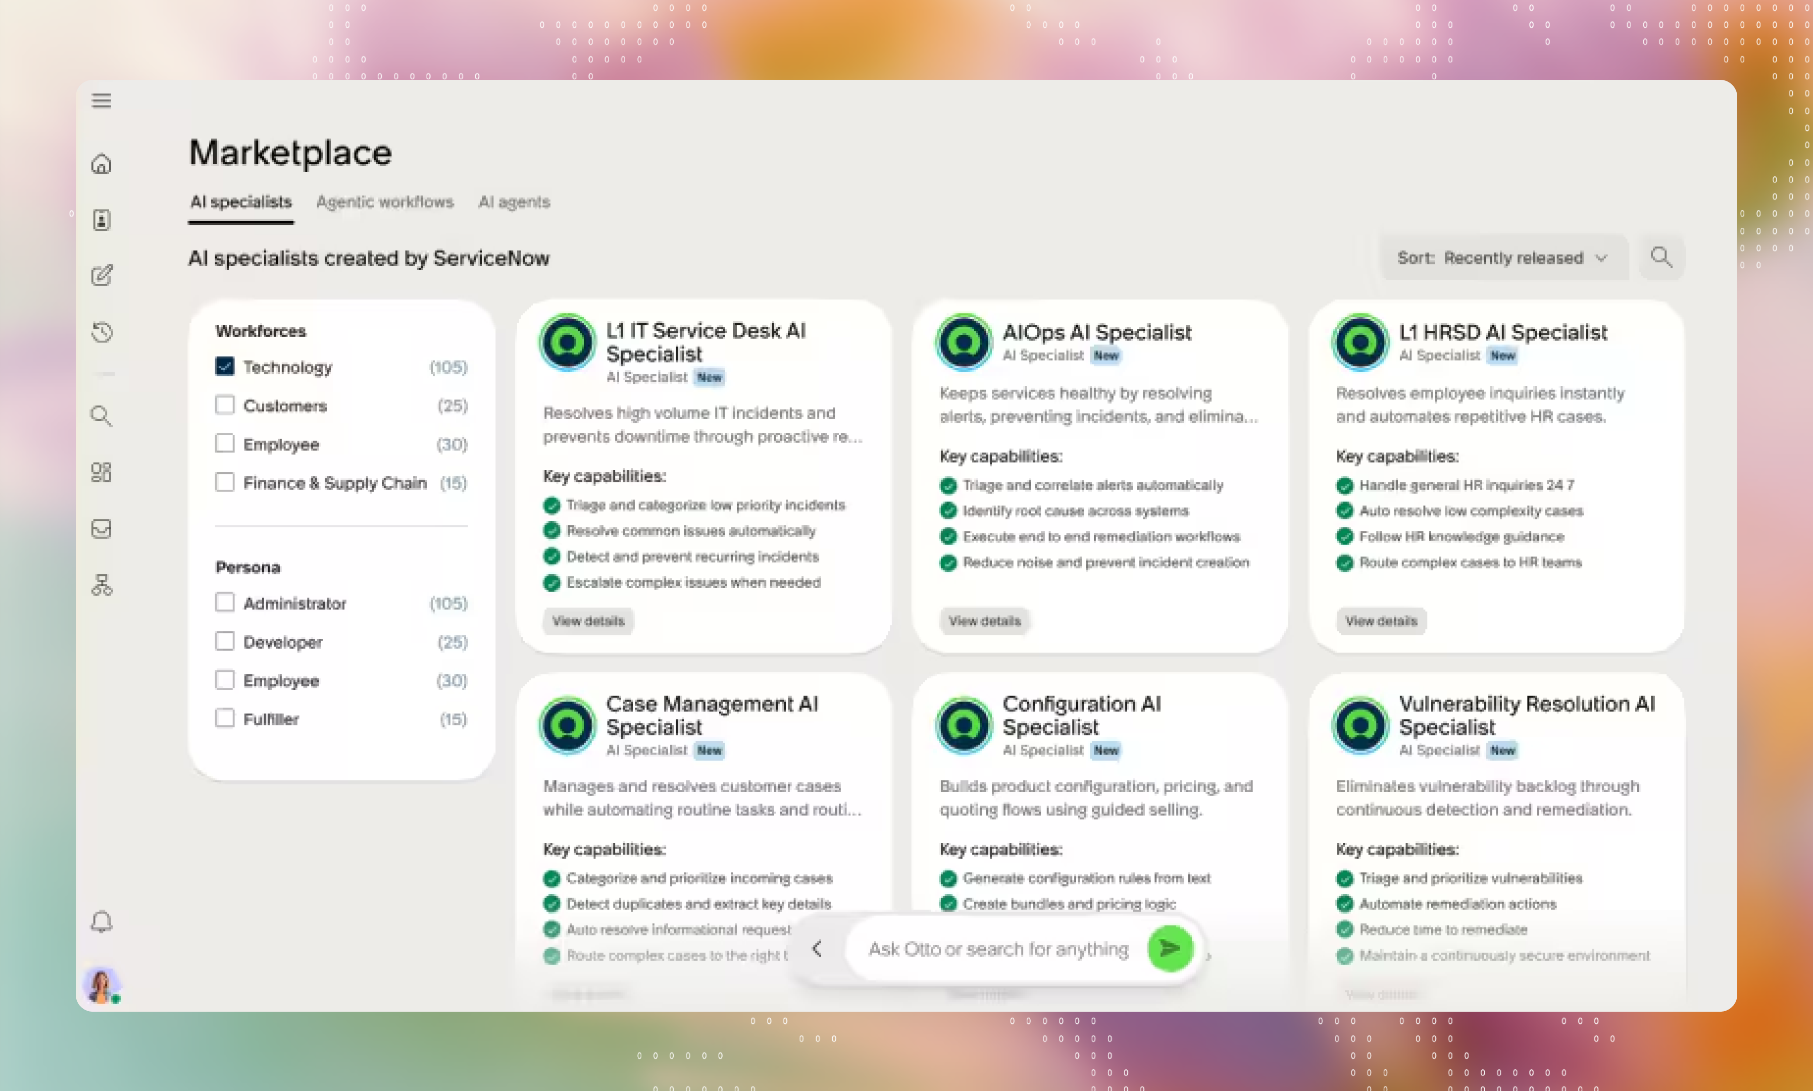Uncheck the Technology workforce checkbox
1813x1091 pixels.
pos(225,366)
